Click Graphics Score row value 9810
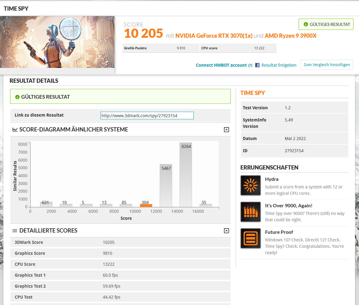The image size is (359, 305). tap(107, 253)
